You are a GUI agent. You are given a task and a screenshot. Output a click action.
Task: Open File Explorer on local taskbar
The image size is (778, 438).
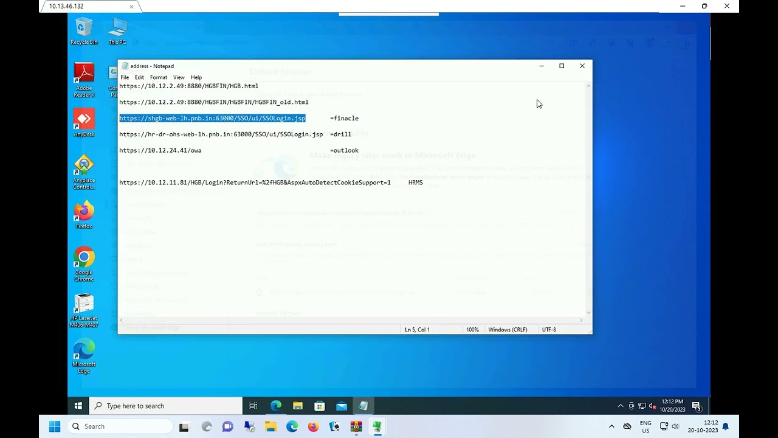(x=270, y=426)
